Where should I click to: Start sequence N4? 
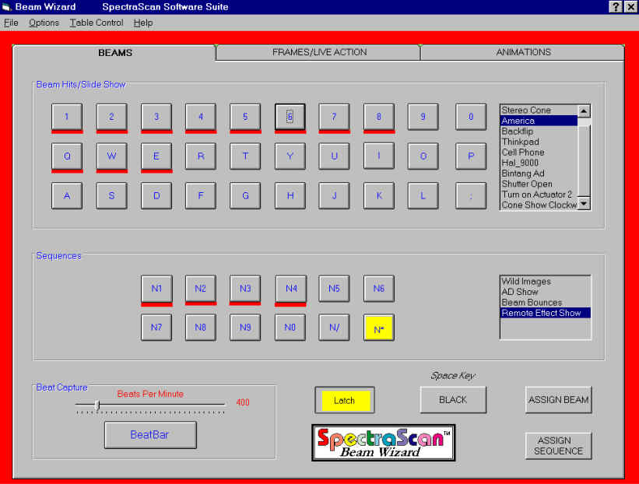click(290, 289)
